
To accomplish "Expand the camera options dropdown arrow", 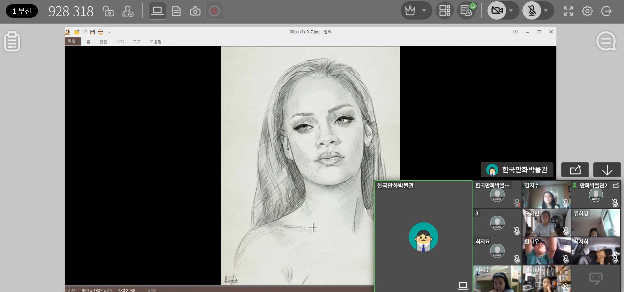I will (x=511, y=10).
